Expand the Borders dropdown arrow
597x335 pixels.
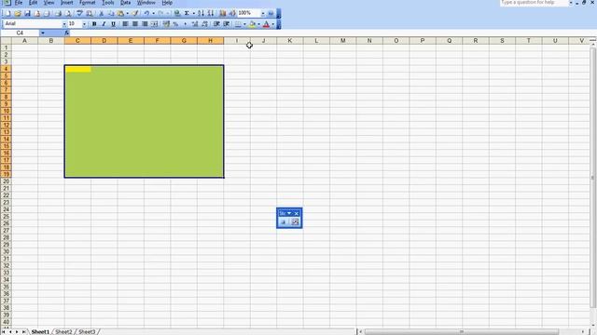pyautogui.click(x=244, y=24)
